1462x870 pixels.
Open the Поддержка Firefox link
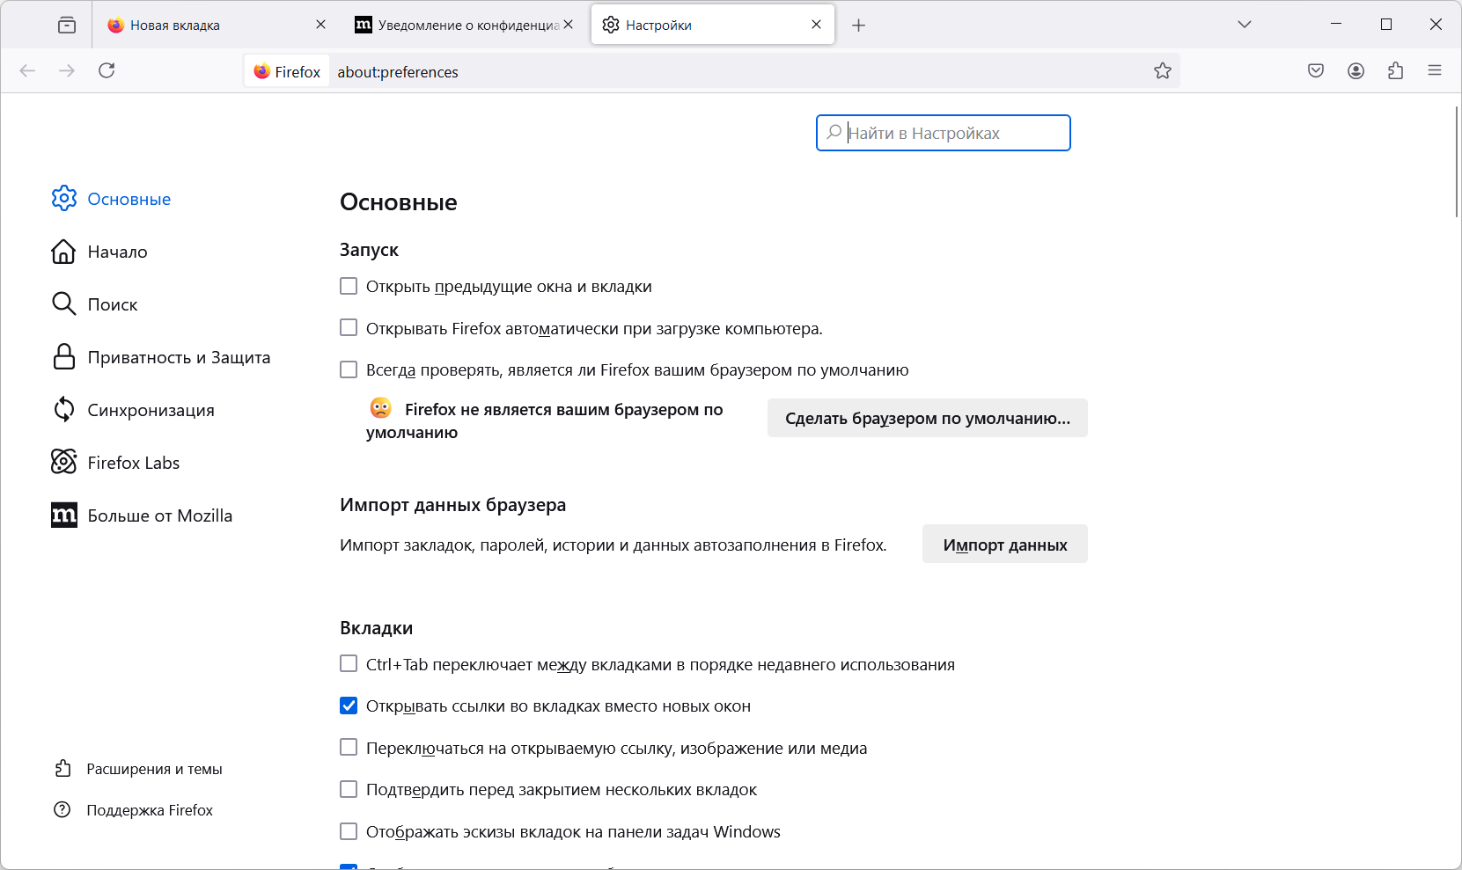click(x=149, y=810)
